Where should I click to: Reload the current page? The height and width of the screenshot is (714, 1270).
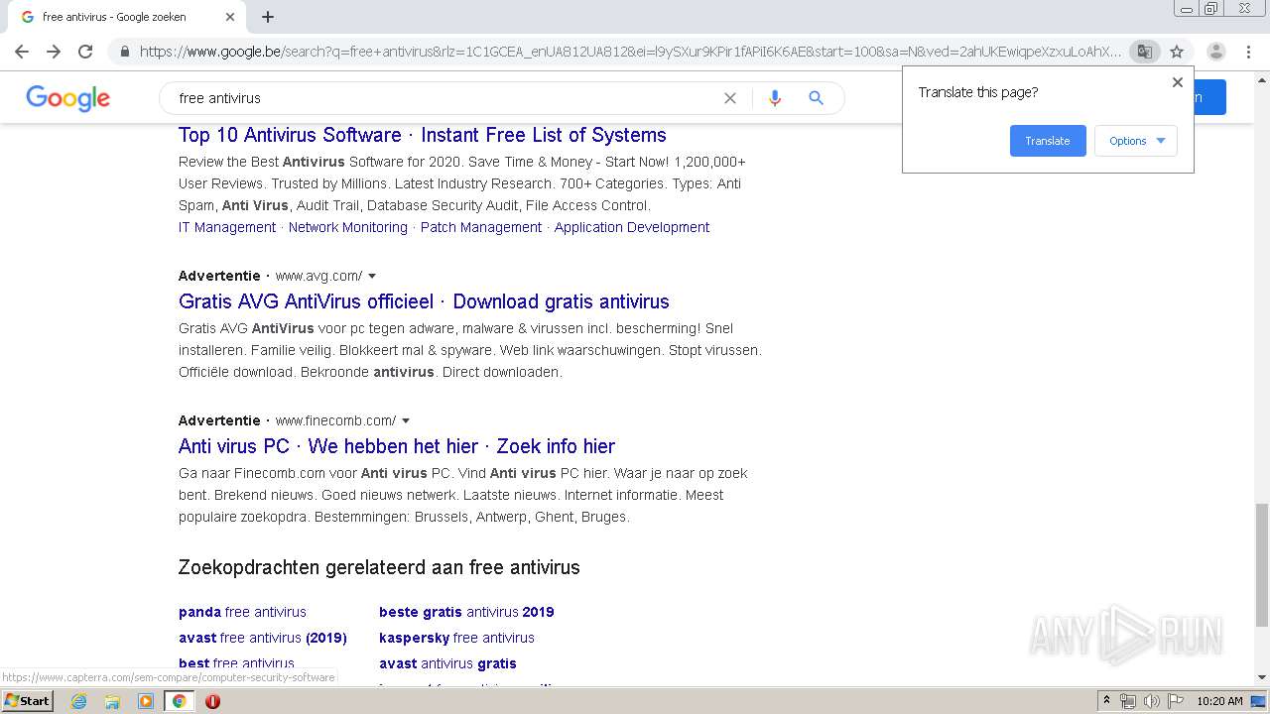point(85,52)
